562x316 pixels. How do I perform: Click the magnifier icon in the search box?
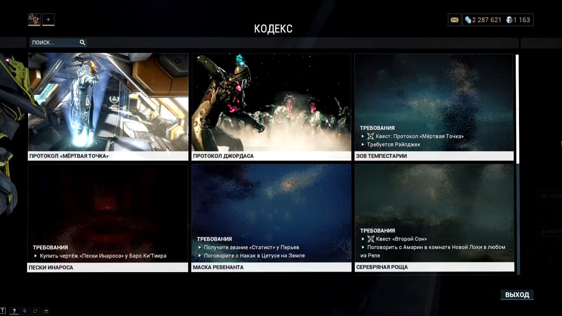(82, 43)
